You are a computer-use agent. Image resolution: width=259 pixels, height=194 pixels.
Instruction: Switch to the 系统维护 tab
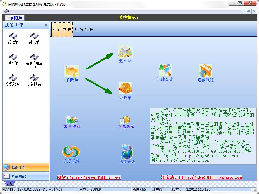coord(84,29)
